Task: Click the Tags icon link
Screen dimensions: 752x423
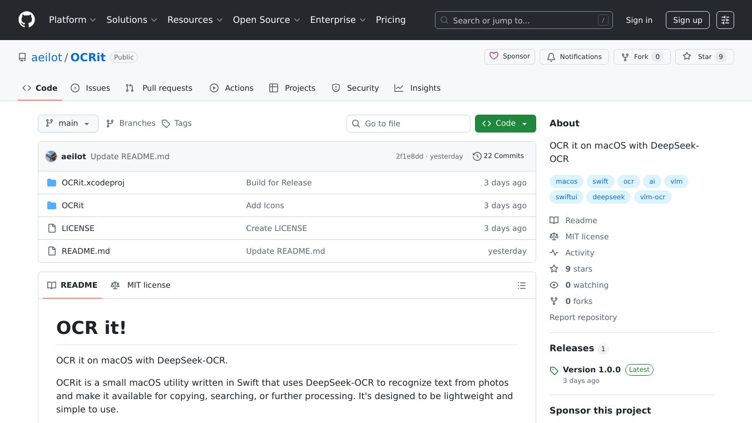Action: 176,124
